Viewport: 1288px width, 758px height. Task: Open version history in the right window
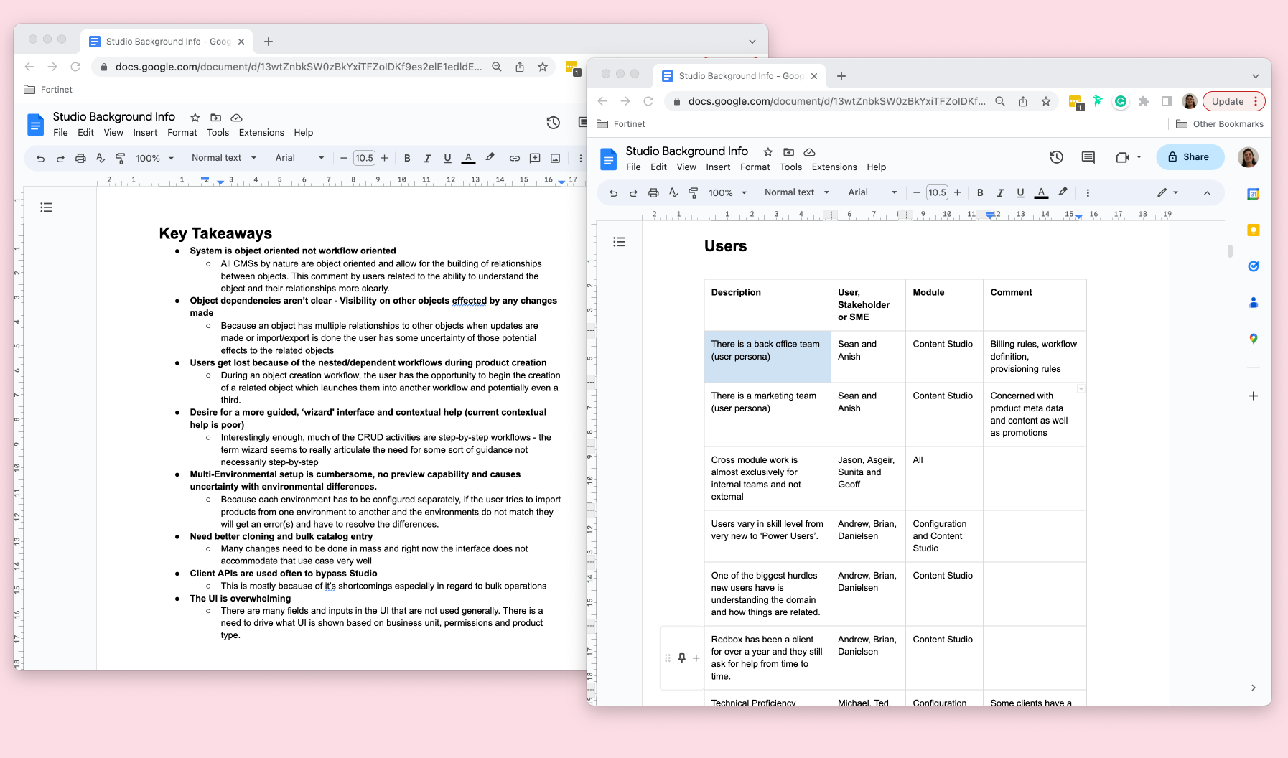click(x=1056, y=157)
